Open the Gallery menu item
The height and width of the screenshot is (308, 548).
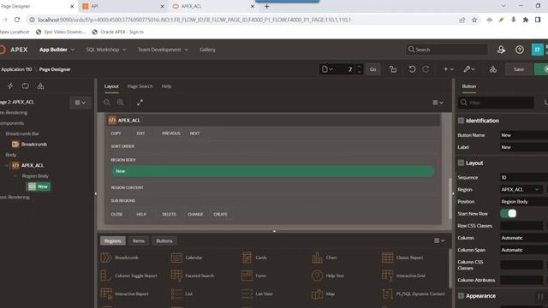click(207, 50)
